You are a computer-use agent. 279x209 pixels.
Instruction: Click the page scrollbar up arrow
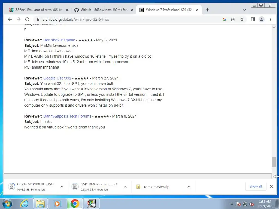[274, 27]
